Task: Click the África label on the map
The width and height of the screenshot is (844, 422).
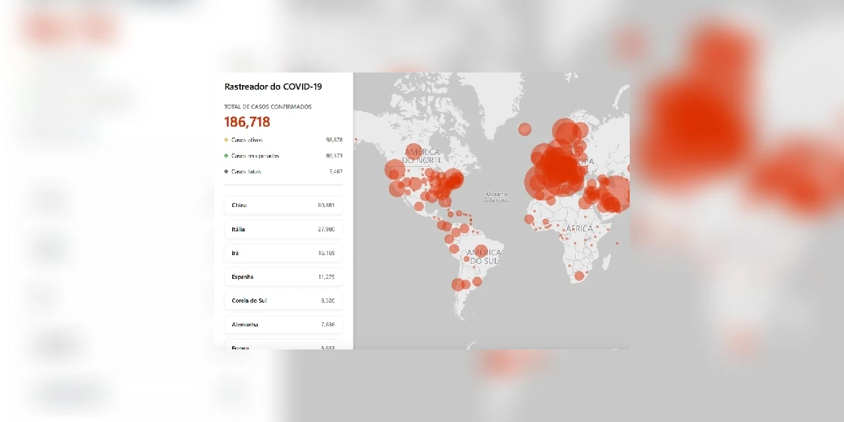Action: pos(579,229)
